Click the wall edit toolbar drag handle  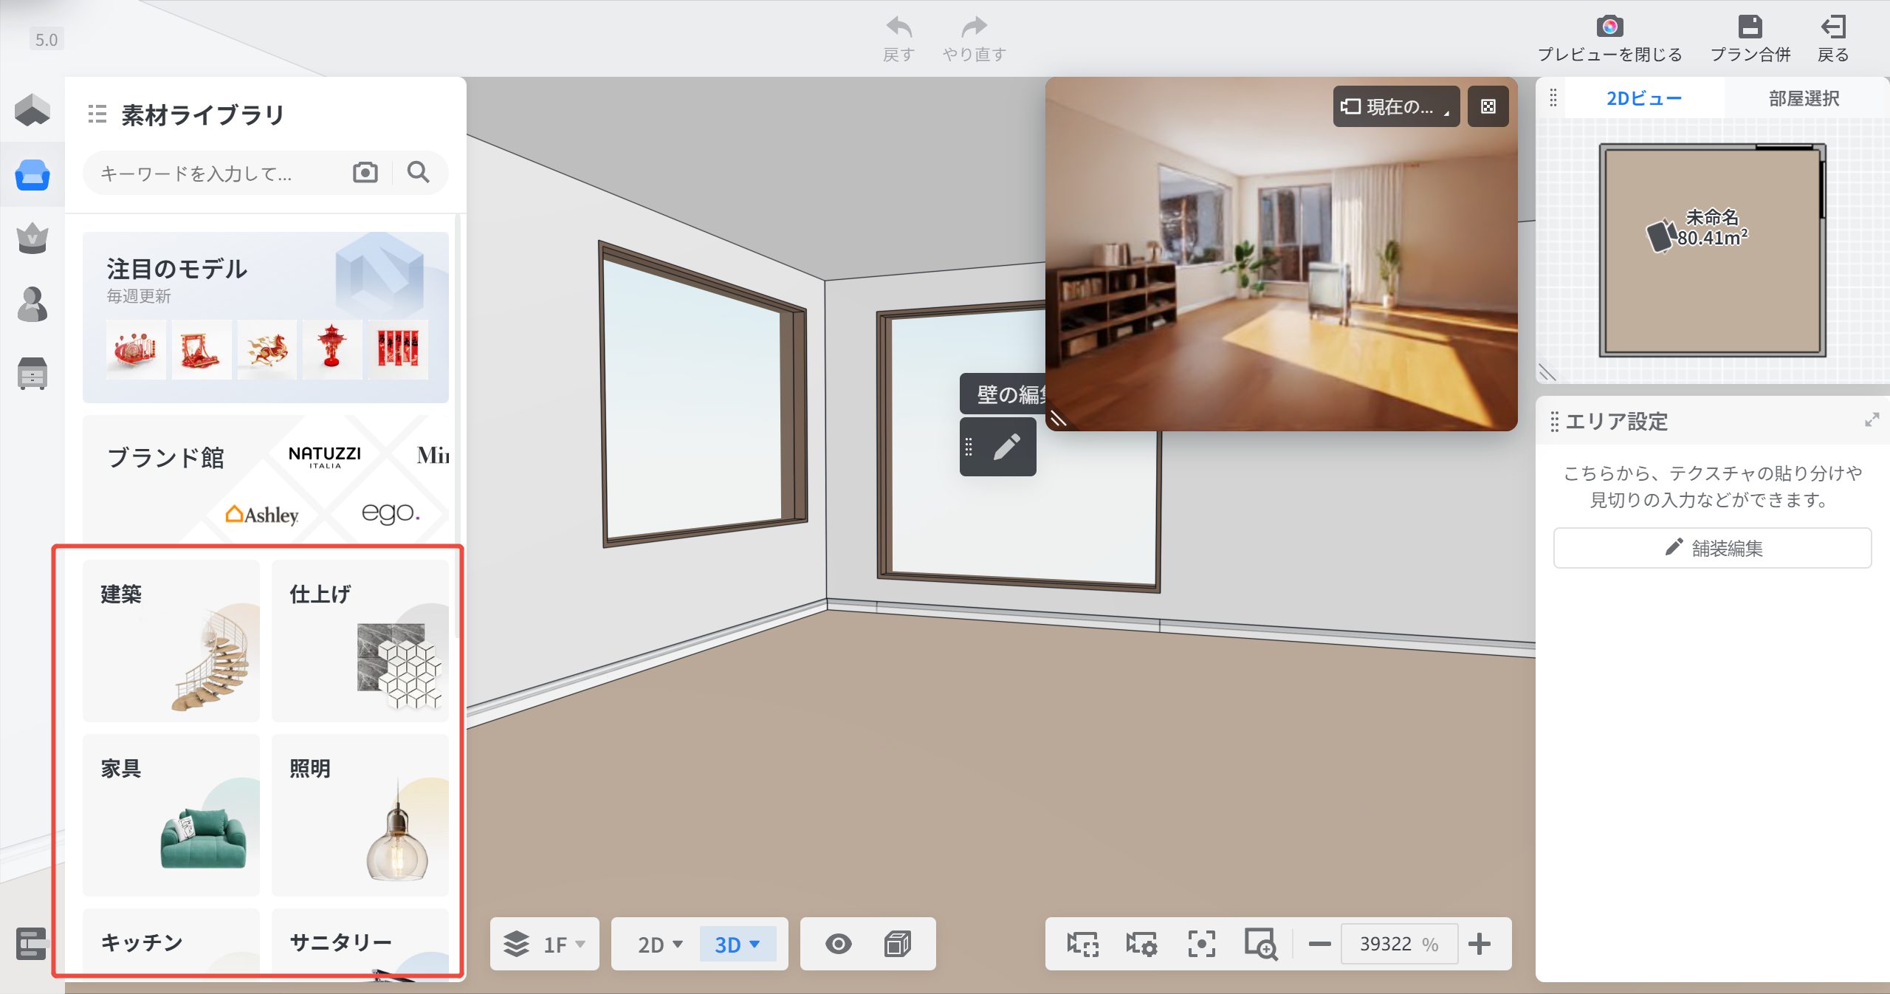(x=969, y=447)
